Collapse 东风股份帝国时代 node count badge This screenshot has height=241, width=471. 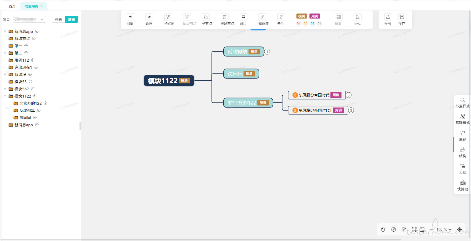349,95
